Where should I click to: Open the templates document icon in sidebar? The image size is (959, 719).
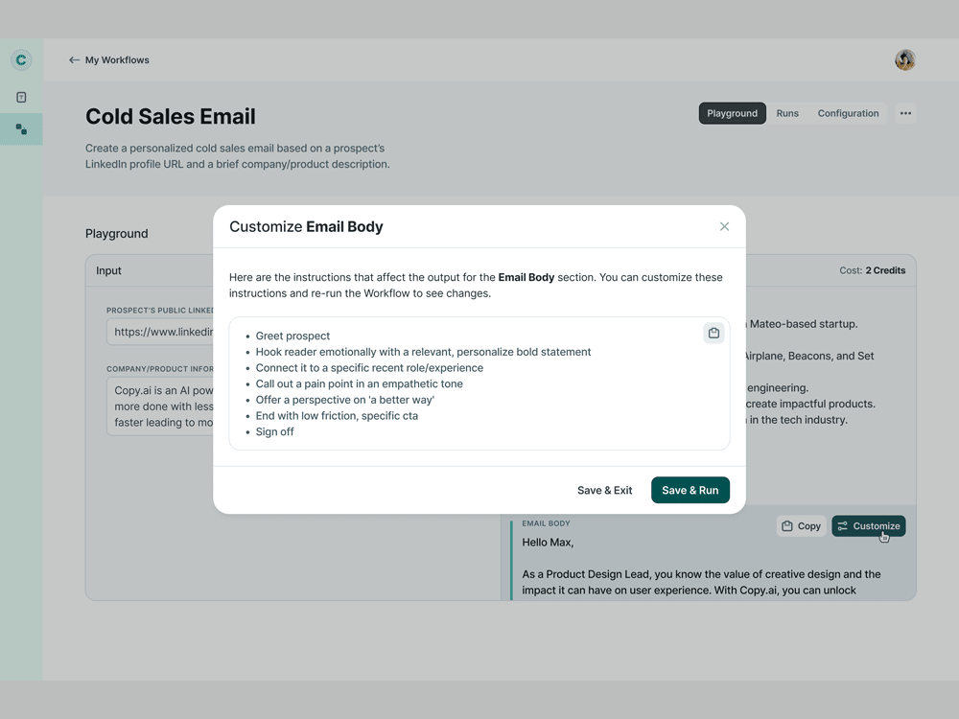click(21, 97)
